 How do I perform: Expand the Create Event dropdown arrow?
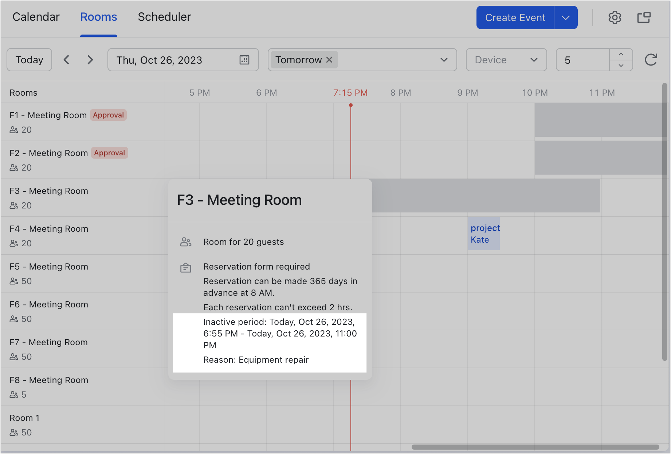[x=566, y=17]
